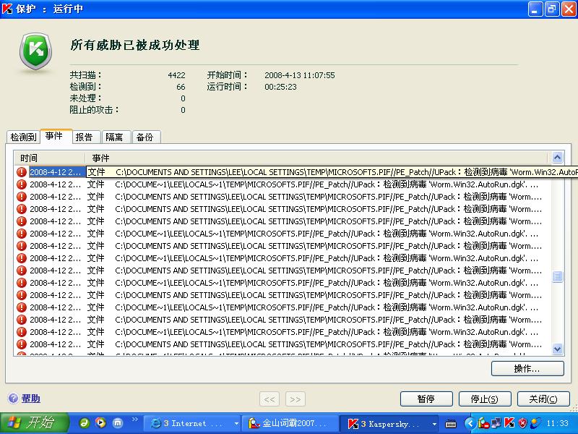Open the Internet taskbar group dropdown arrow

click(x=236, y=424)
